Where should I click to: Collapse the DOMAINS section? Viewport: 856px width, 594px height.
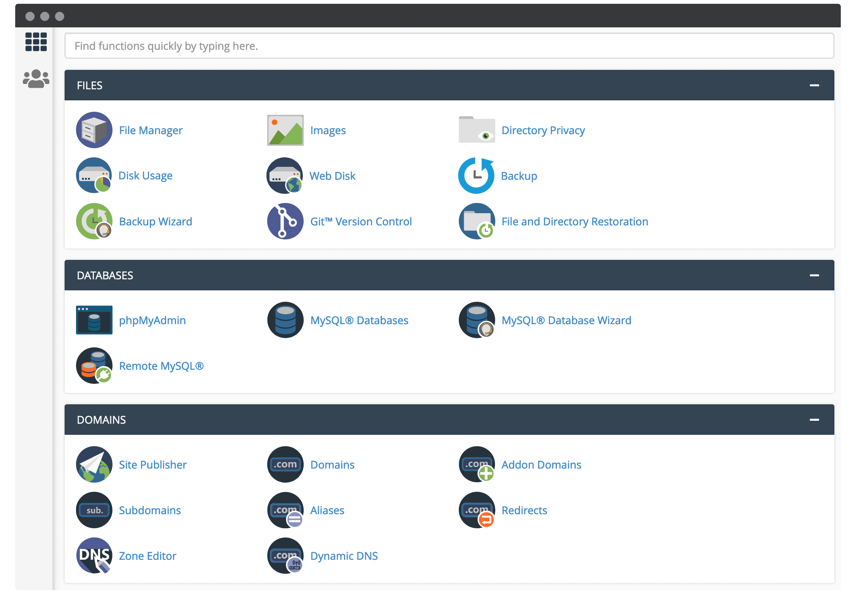coord(814,419)
